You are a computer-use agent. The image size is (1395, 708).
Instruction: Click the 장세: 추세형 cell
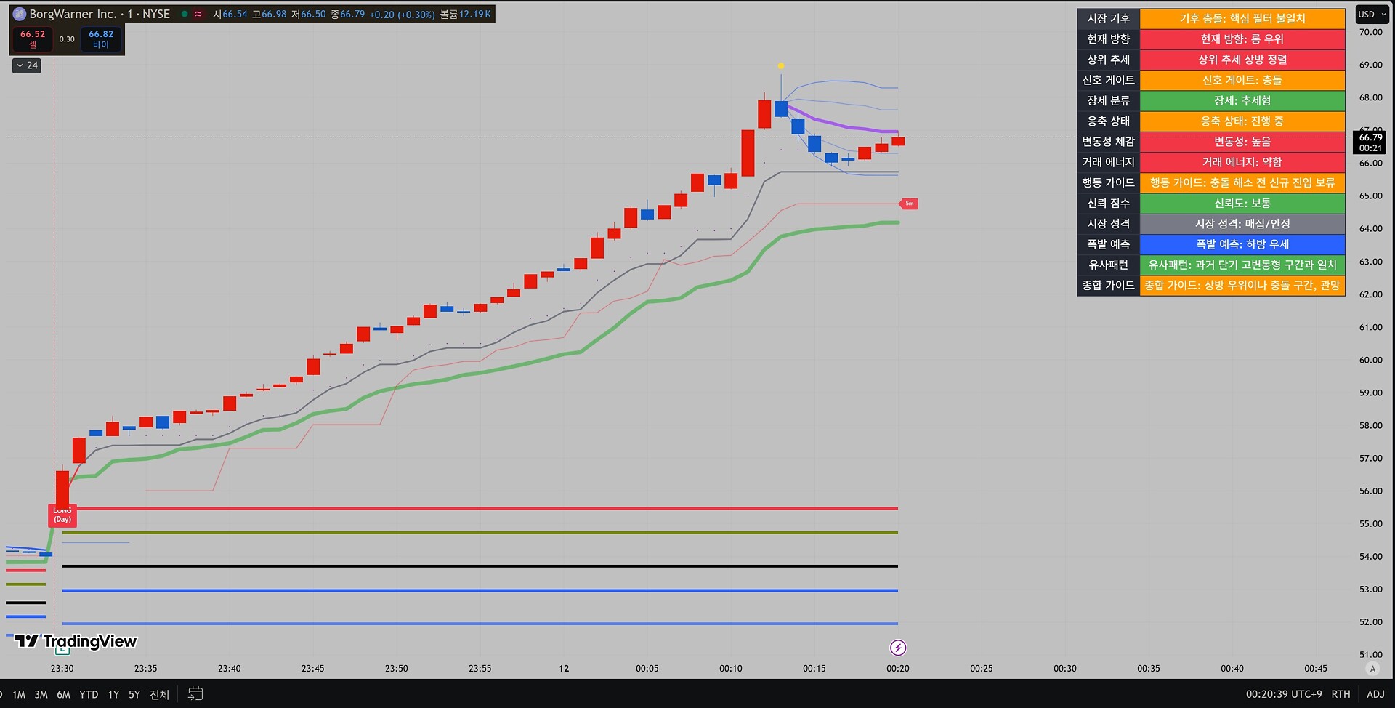[1242, 100]
